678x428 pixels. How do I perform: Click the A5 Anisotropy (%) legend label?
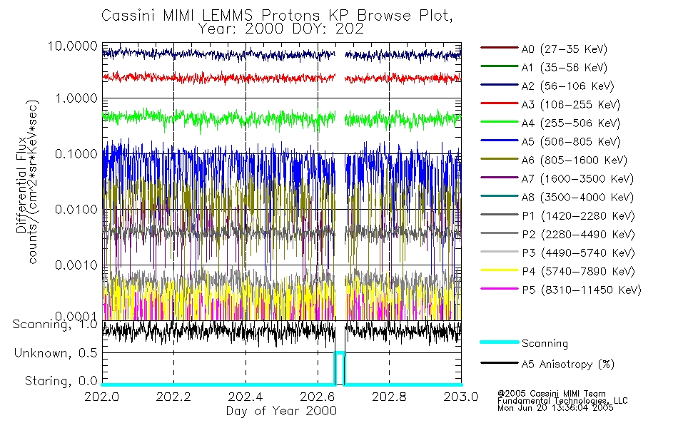click(568, 365)
